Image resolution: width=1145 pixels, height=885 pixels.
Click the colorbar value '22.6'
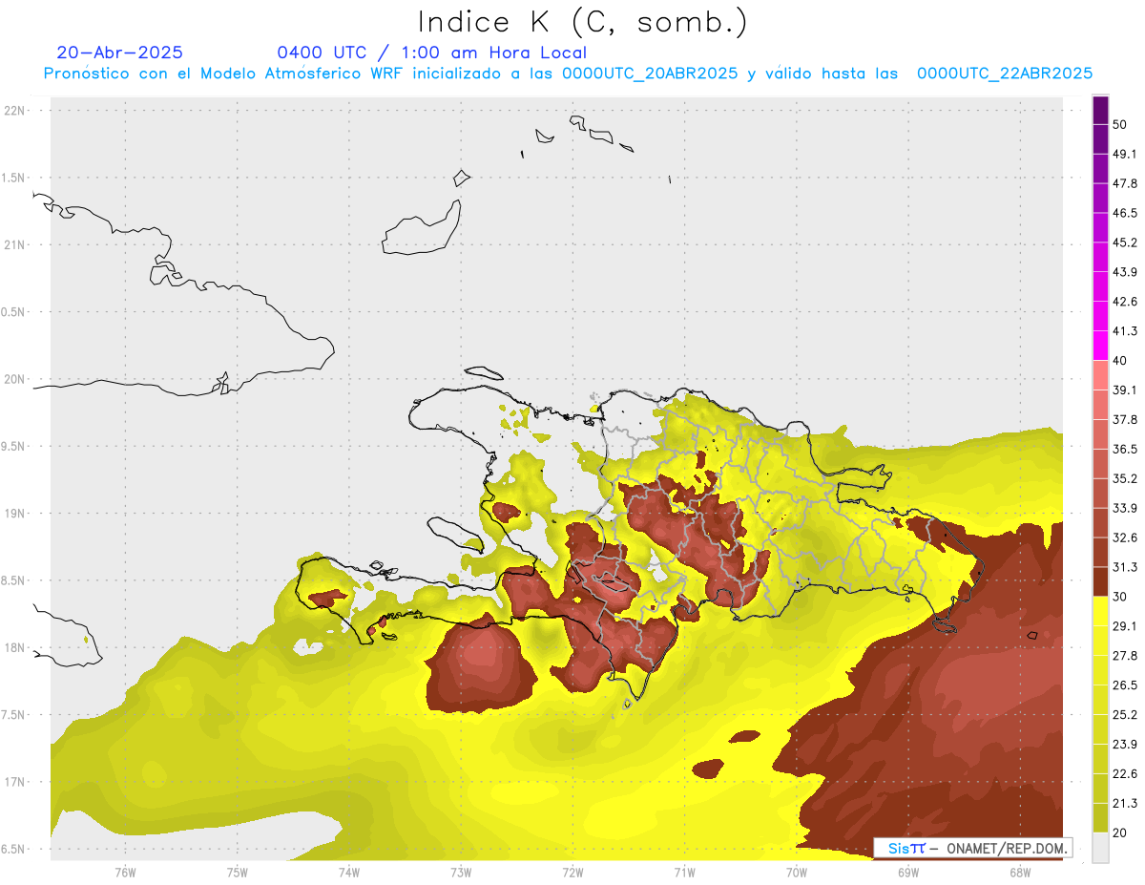click(1125, 774)
